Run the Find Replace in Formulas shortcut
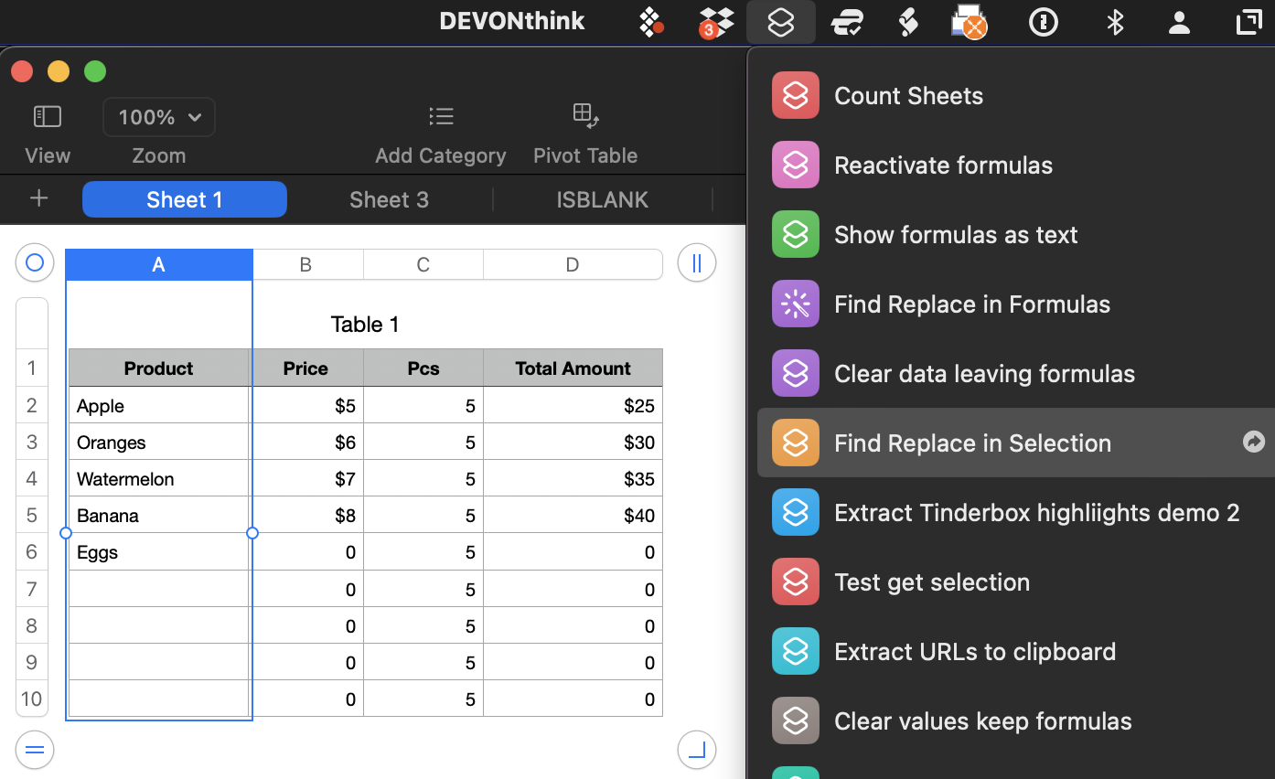The image size is (1275, 779). coord(1015,304)
